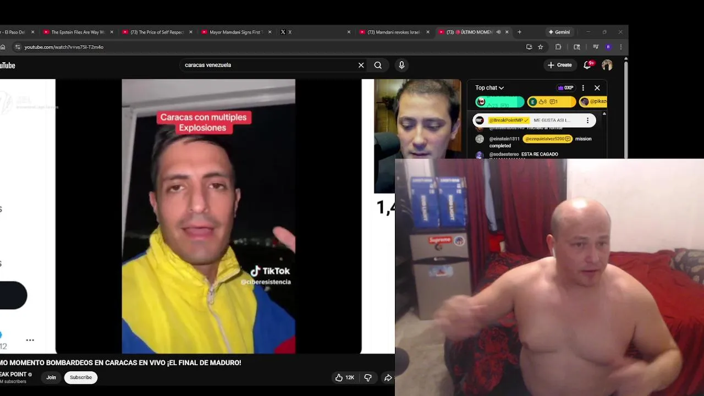
Task: Click the youtube.com address bar URL
Action: click(64, 47)
